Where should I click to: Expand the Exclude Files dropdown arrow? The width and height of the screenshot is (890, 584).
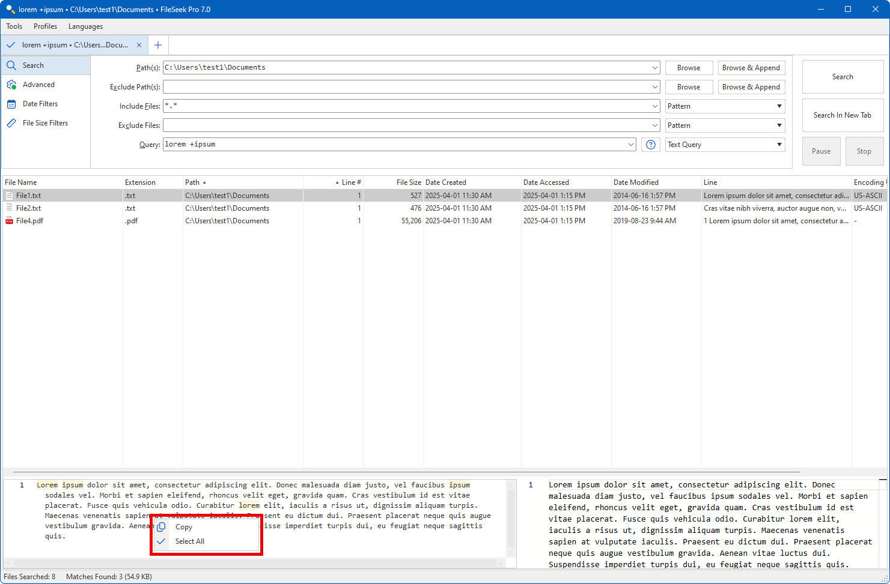654,125
